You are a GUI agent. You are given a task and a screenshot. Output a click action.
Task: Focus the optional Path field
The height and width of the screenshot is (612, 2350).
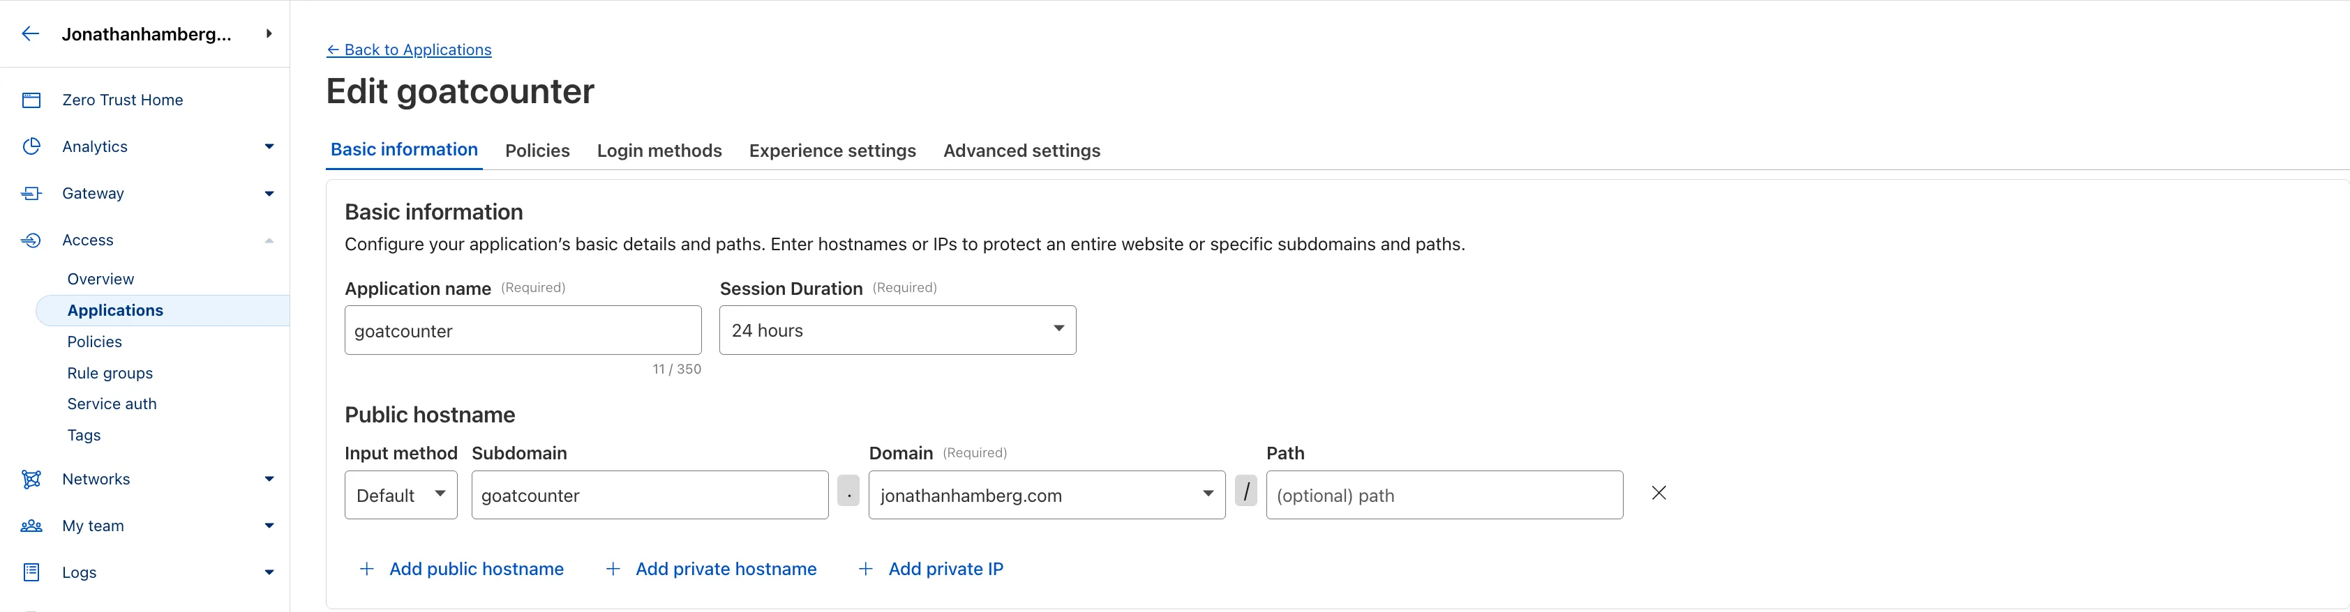(x=1444, y=496)
